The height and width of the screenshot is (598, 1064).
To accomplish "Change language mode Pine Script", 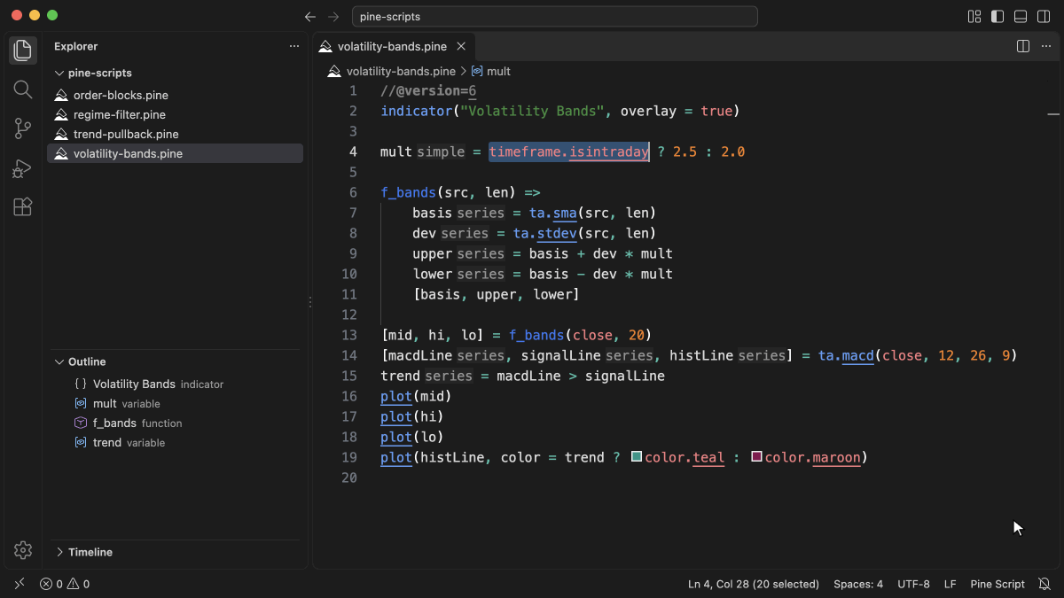I will pyautogui.click(x=997, y=584).
